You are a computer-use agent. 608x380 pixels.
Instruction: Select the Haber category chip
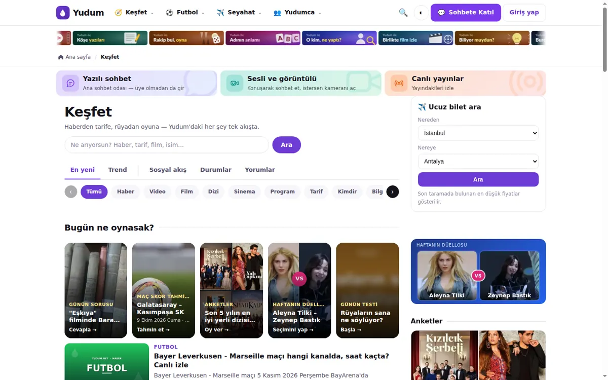126,192
